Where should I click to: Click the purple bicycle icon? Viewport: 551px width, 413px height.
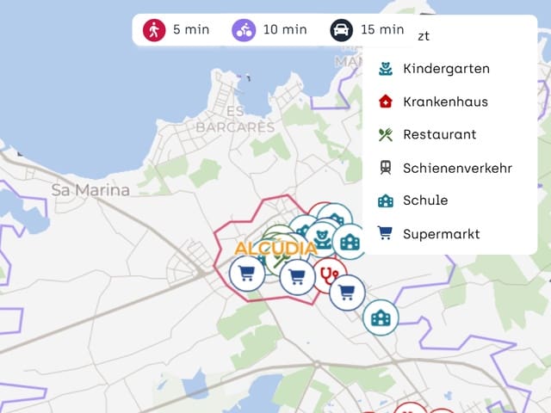click(x=244, y=30)
